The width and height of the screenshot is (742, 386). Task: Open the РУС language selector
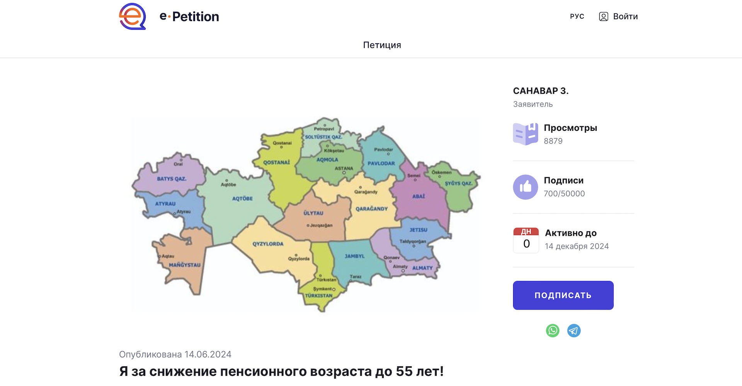point(577,16)
